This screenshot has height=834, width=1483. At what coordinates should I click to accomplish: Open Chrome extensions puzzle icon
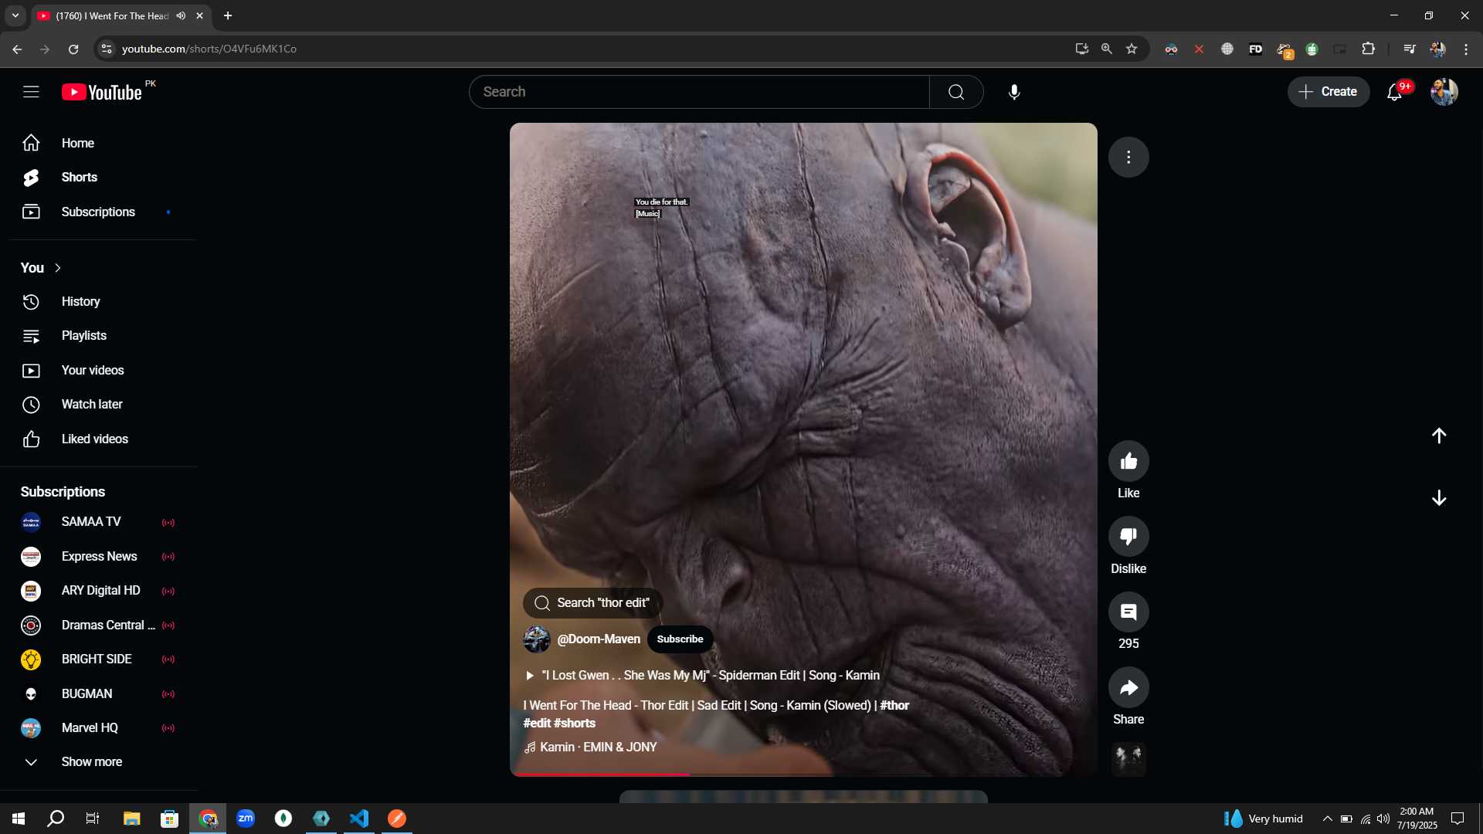coord(1368,49)
